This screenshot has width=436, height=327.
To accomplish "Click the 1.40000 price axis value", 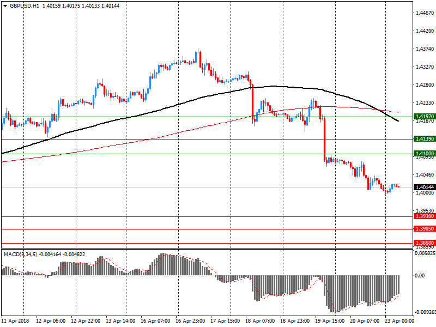I will coord(425,193).
